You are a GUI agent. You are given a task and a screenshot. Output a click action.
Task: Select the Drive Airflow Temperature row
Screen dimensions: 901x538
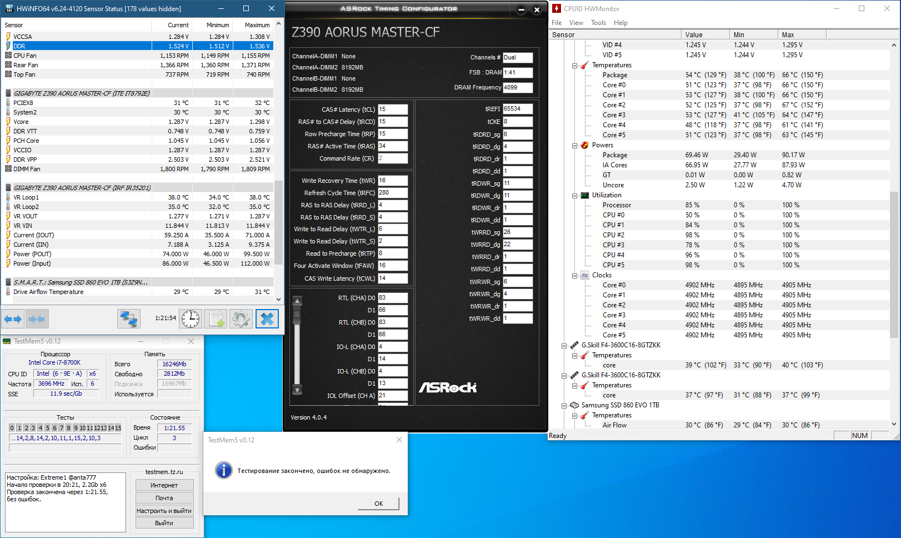point(138,292)
